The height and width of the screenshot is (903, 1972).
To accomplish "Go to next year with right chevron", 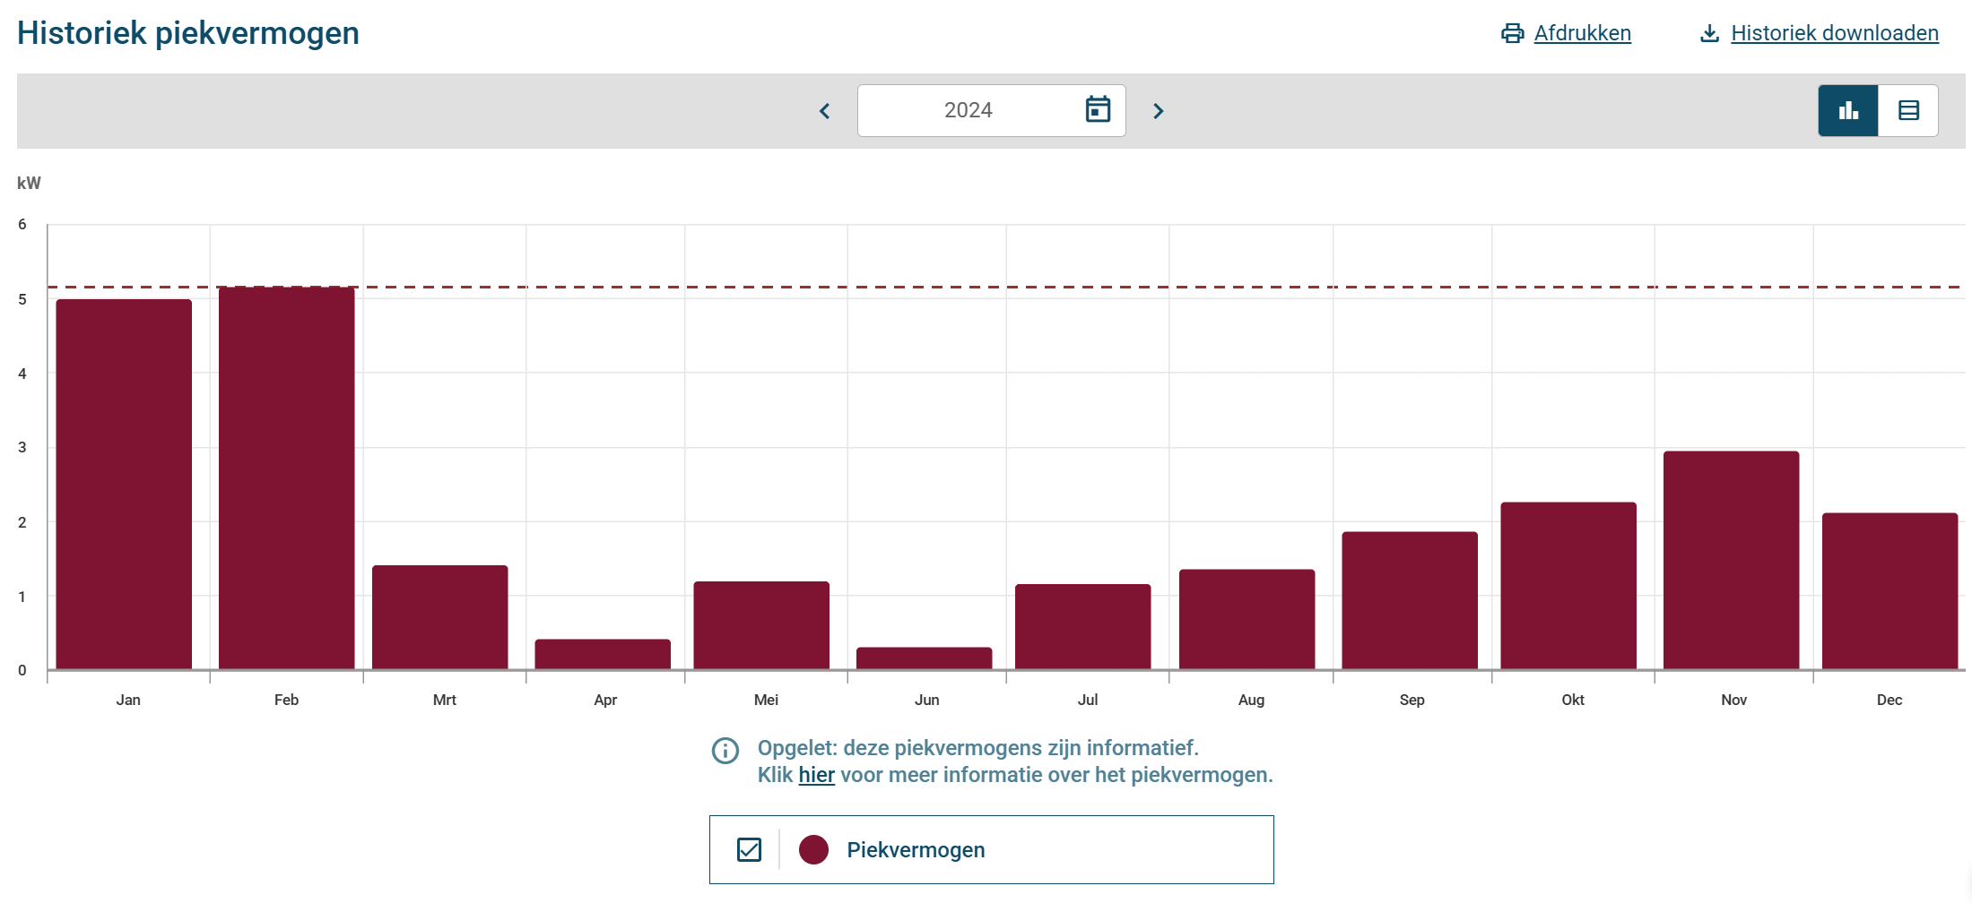I will (1158, 111).
